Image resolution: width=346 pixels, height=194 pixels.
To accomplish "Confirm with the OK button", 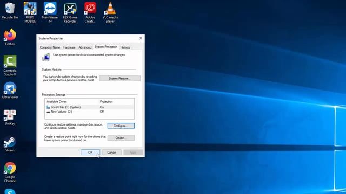I will (x=90, y=153).
